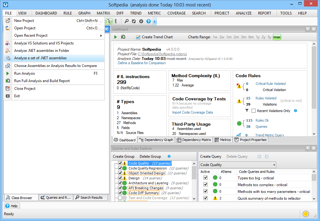The image size is (320, 221).
Task: Click Define a Baseline for Comparison link
Action: coord(142,63)
